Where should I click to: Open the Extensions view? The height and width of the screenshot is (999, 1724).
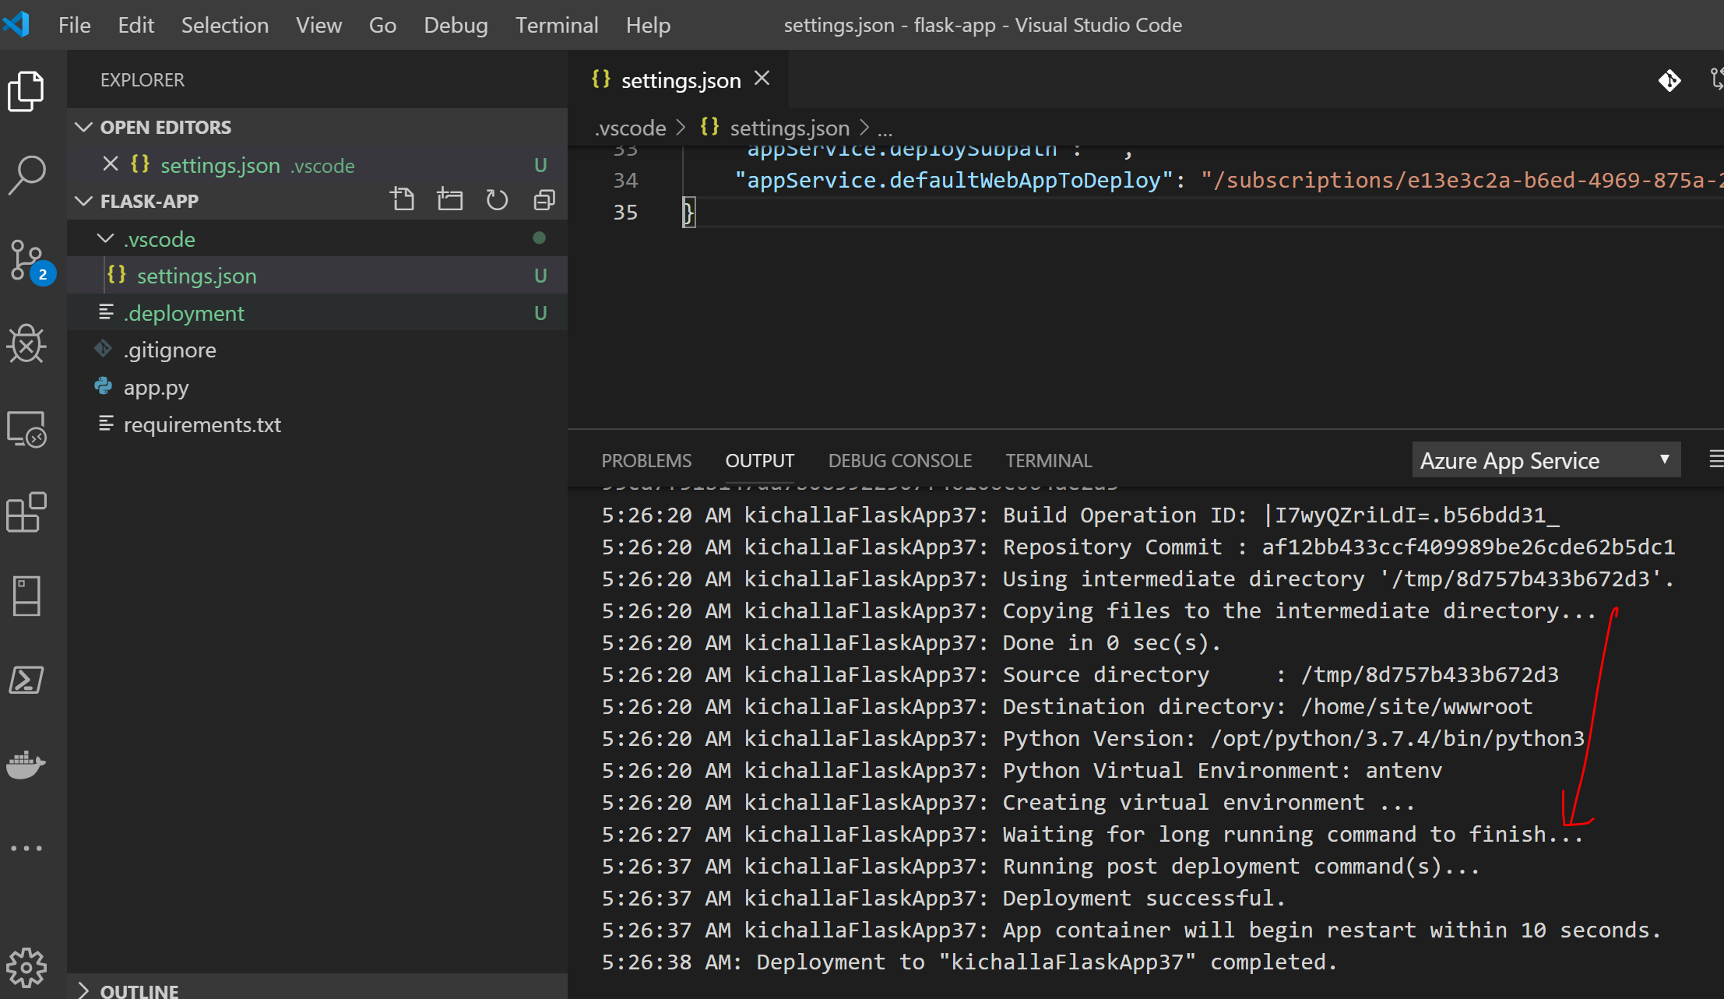27,512
